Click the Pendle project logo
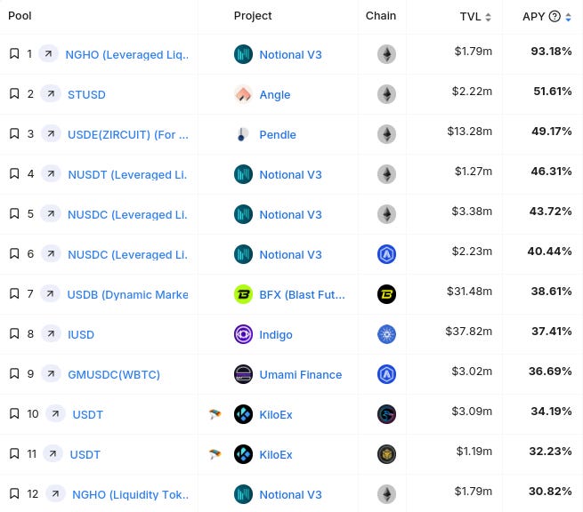Viewport: 583px width, 512px height. point(243,134)
